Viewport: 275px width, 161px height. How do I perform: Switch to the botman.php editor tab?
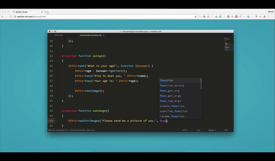[59, 35]
